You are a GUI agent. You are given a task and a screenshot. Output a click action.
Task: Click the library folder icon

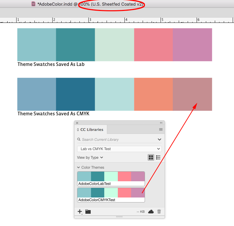tap(88, 211)
